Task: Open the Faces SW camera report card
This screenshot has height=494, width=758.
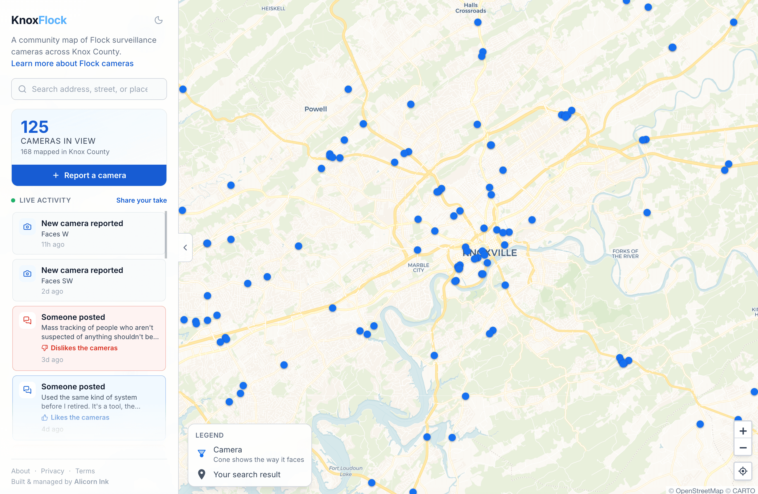Action: [x=89, y=280]
